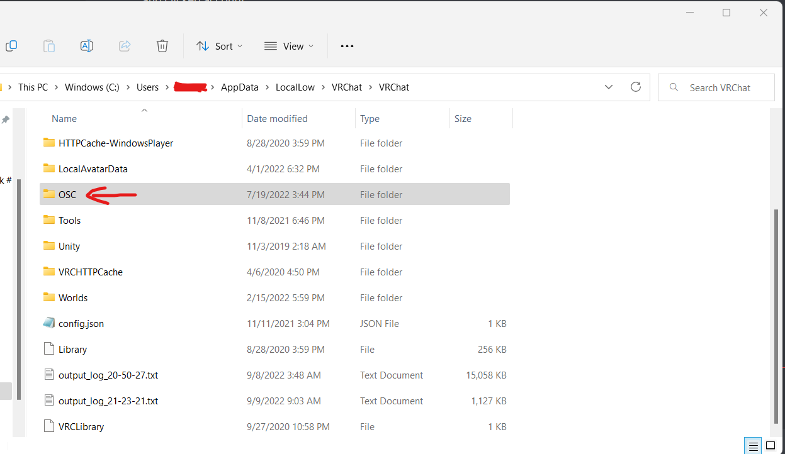Expand the chevron after Windows (C:)

pyautogui.click(x=128, y=87)
